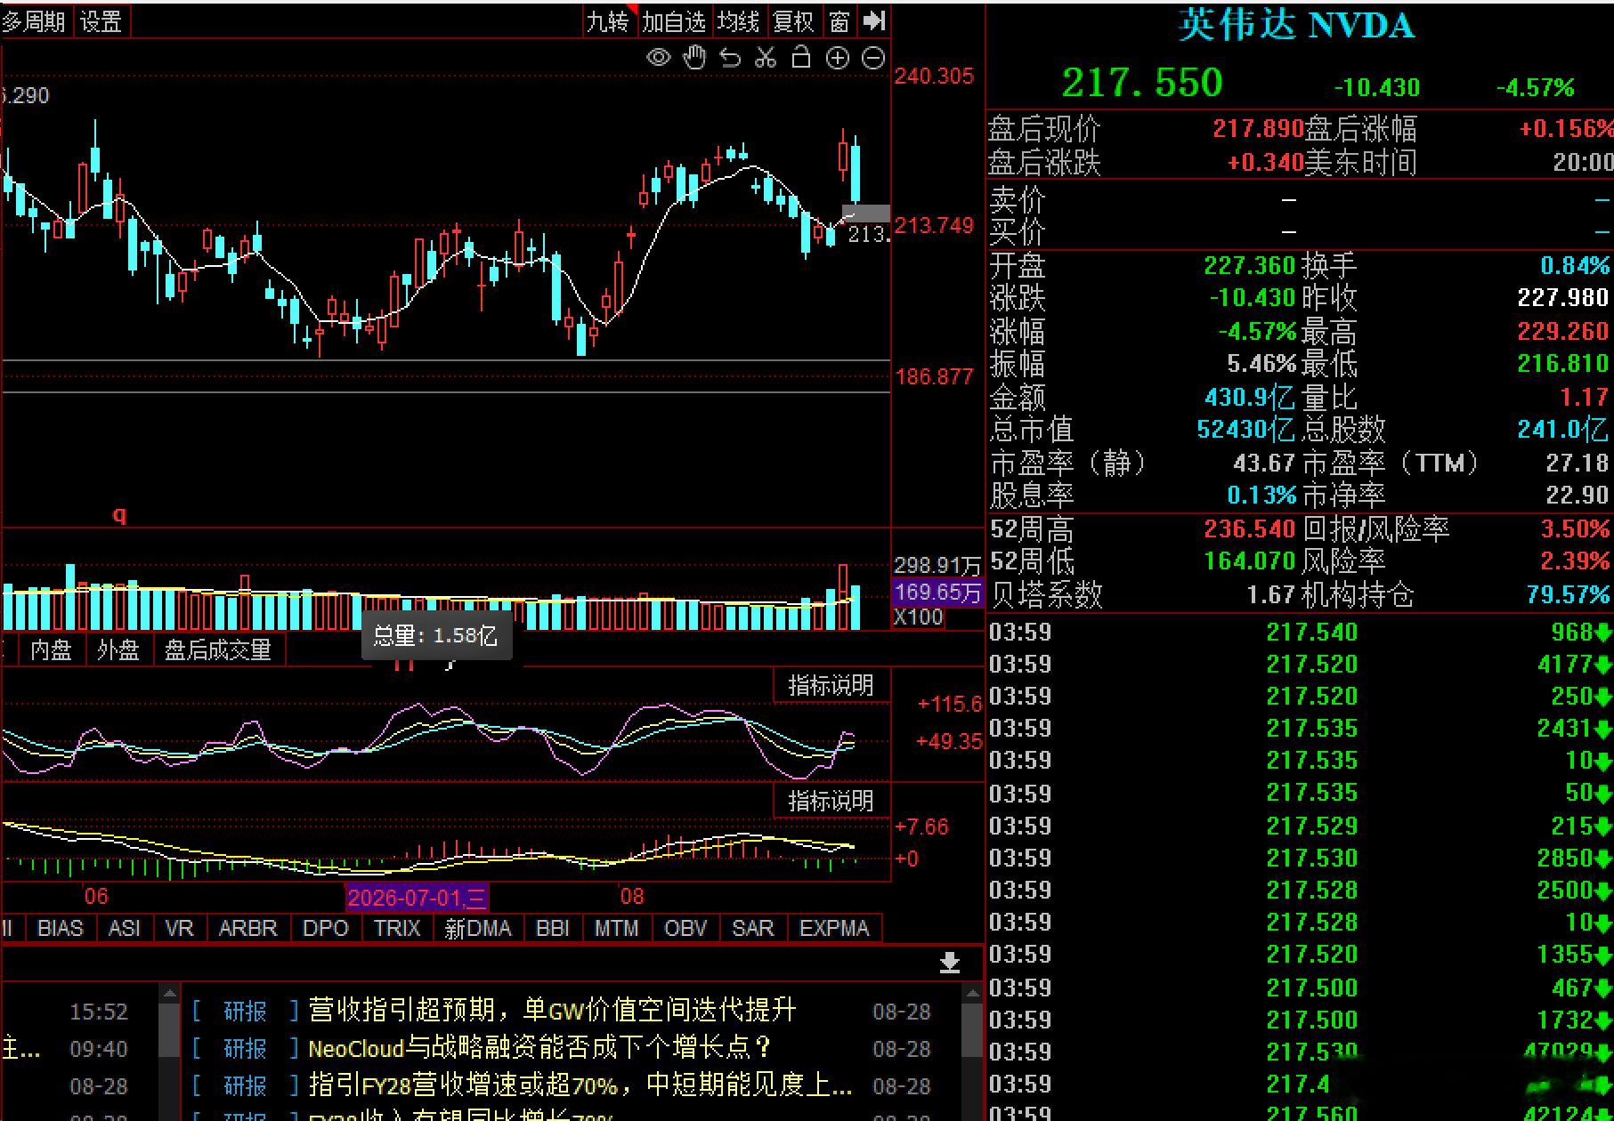Click the 169.65万 volume label
Screen dimensions: 1614x1121
tap(937, 592)
